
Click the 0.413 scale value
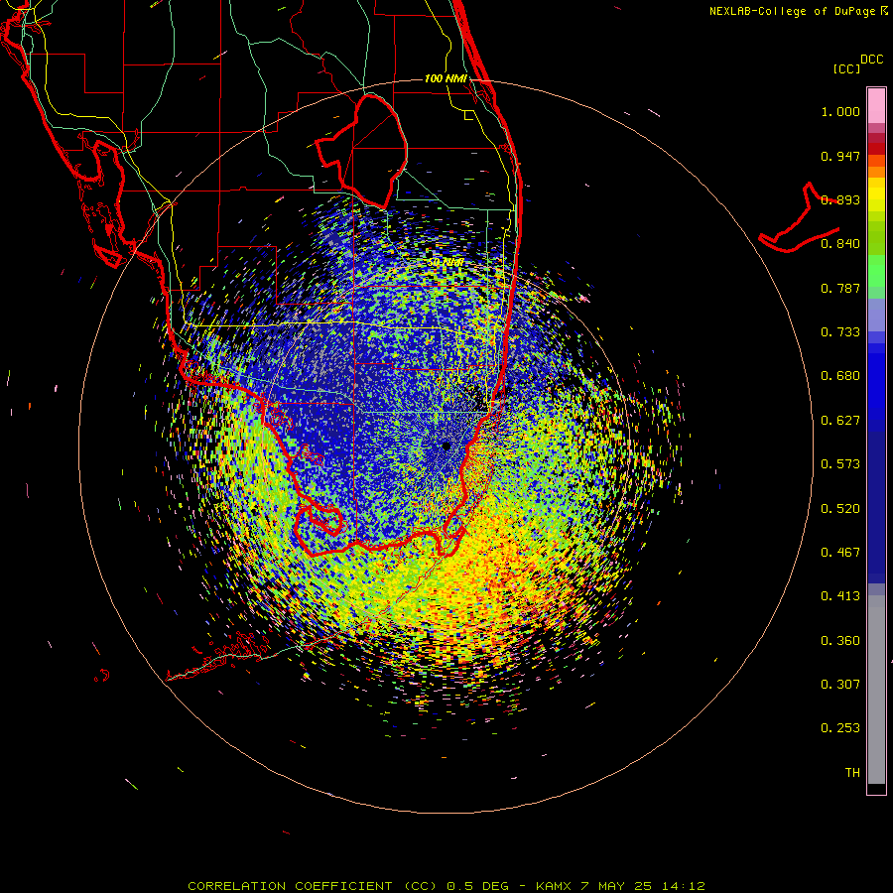click(x=840, y=596)
